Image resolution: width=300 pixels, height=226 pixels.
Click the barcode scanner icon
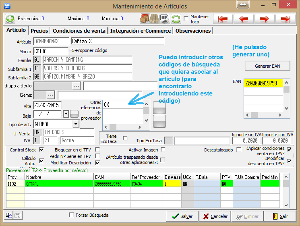click(x=165, y=19)
